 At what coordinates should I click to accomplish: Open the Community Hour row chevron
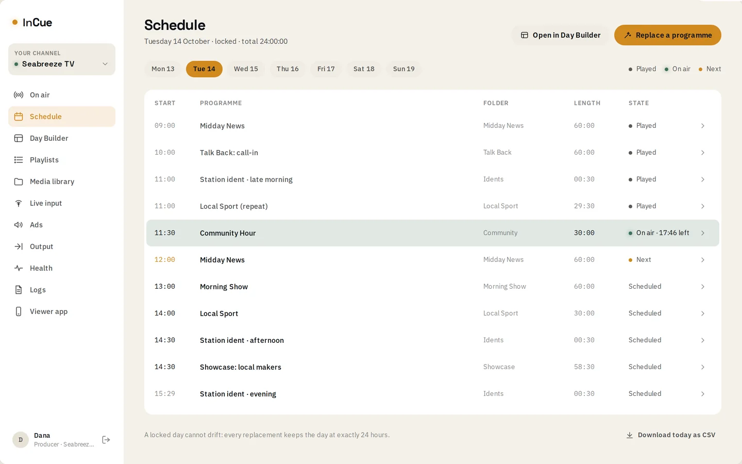(702, 233)
